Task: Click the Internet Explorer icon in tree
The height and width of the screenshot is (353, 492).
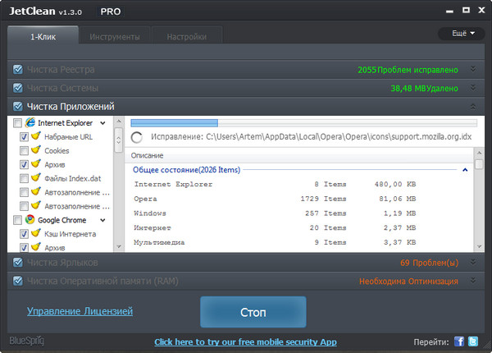Action: [30, 122]
